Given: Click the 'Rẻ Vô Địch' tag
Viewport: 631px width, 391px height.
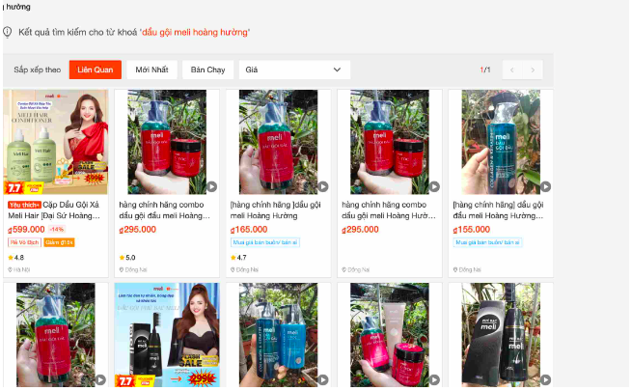Looking at the screenshot, I should (24, 242).
